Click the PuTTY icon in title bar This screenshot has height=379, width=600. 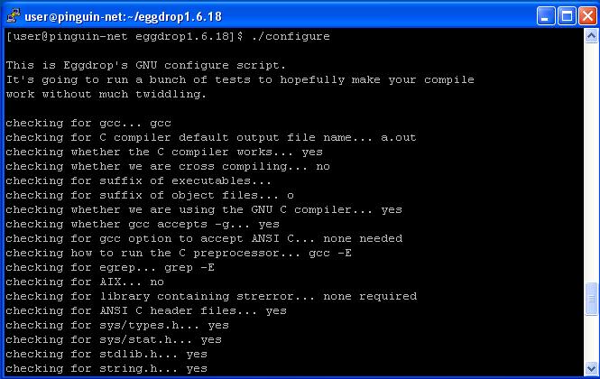pyautogui.click(x=14, y=16)
